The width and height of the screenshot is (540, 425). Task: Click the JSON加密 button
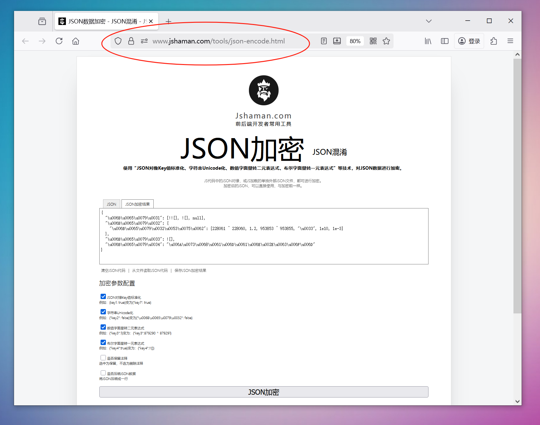point(263,392)
